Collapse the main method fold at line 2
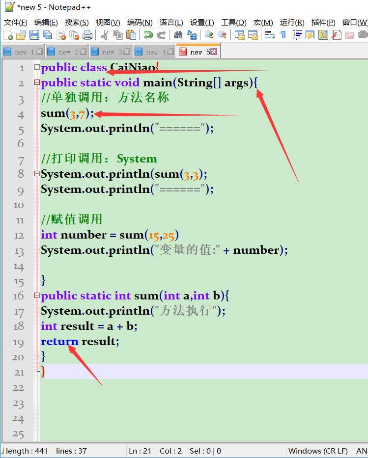The width and height of the screenshot is (368, 458). pyautogui.click(x=37, y=82)
